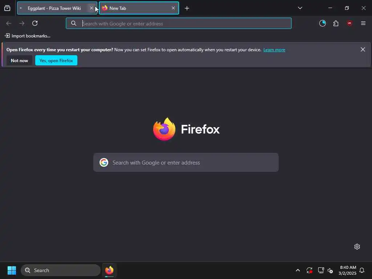Dismiss the startup notification bar

(x=363, y=49)
